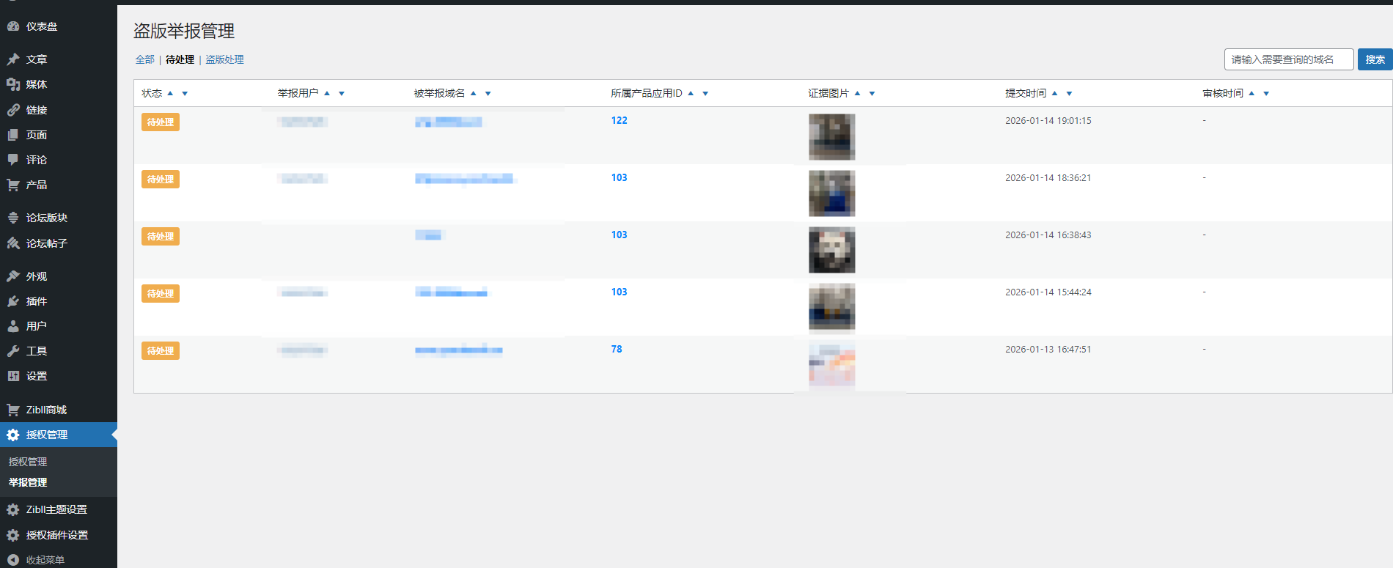
Task: Switch to the 全部 filter tab
Action: tap(144, 59)
